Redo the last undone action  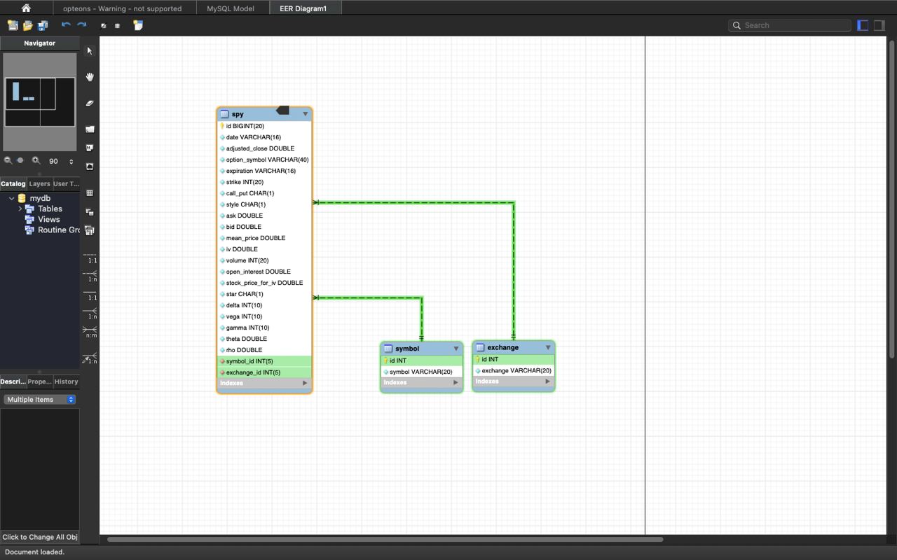point(81,25)
